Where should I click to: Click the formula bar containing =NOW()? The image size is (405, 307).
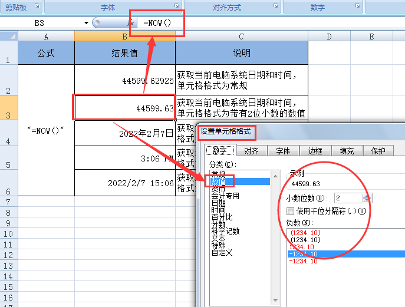click(x=271, y=23)
